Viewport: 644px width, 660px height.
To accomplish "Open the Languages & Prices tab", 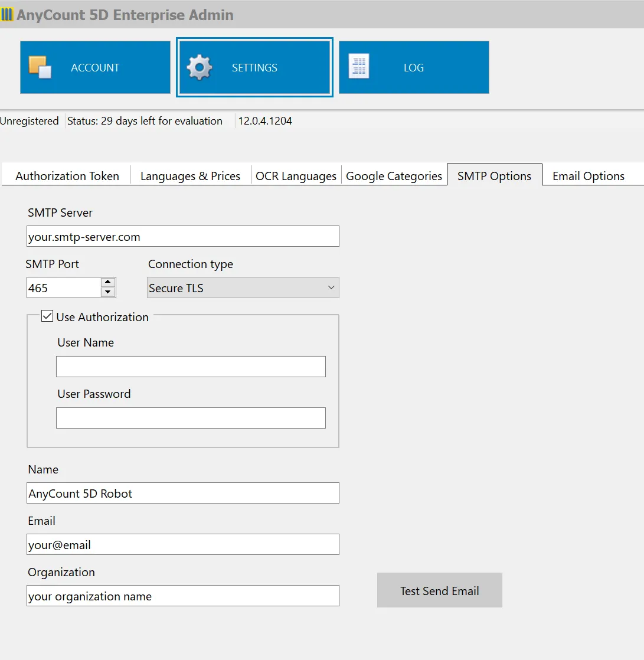I will click(x=190, y=175).
